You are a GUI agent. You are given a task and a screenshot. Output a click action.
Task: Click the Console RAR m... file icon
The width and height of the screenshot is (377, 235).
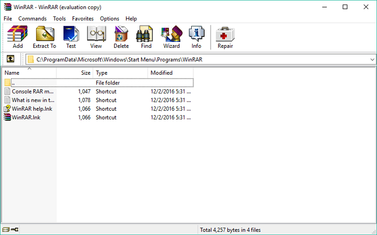point(8,91)
